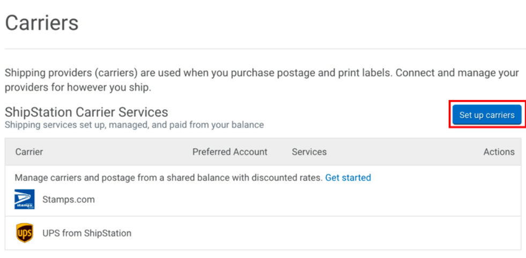Click the UPS shield logo icon
Viewport: 526px width, 258px height.
[25, 233]
